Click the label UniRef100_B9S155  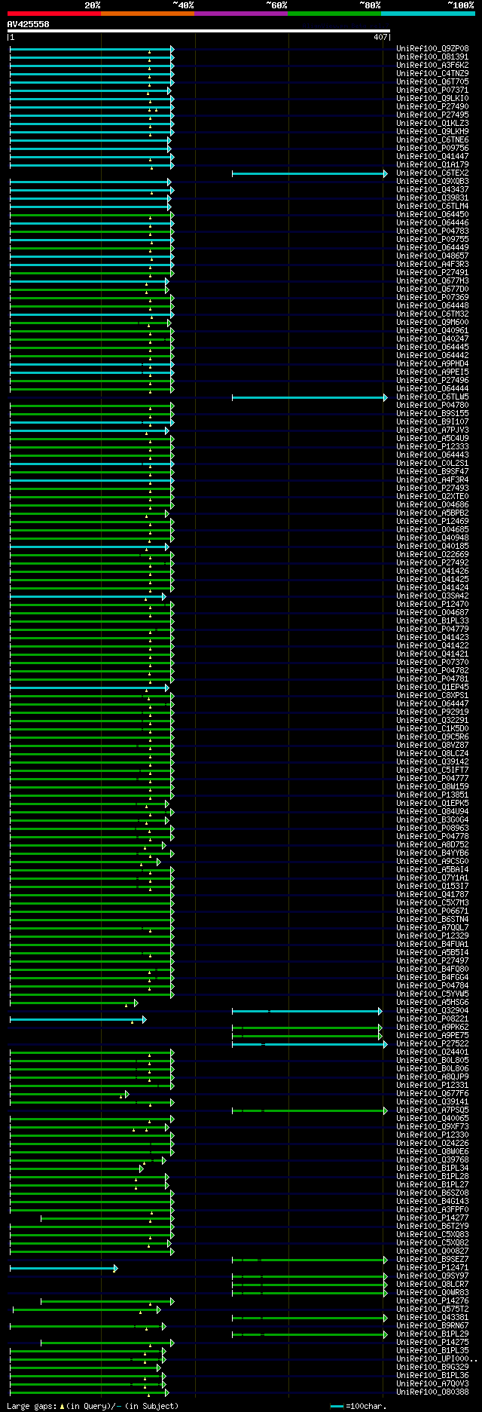(432, 414)
